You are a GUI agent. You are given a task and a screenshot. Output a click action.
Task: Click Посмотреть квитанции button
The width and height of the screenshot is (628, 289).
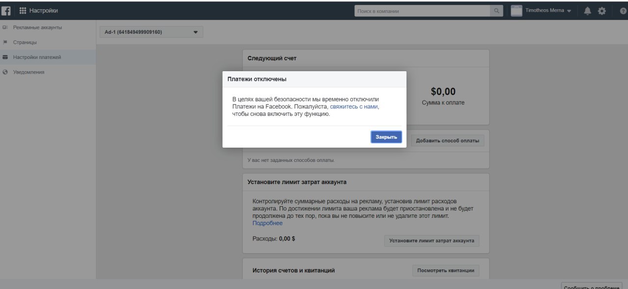(x=446, y=270)
